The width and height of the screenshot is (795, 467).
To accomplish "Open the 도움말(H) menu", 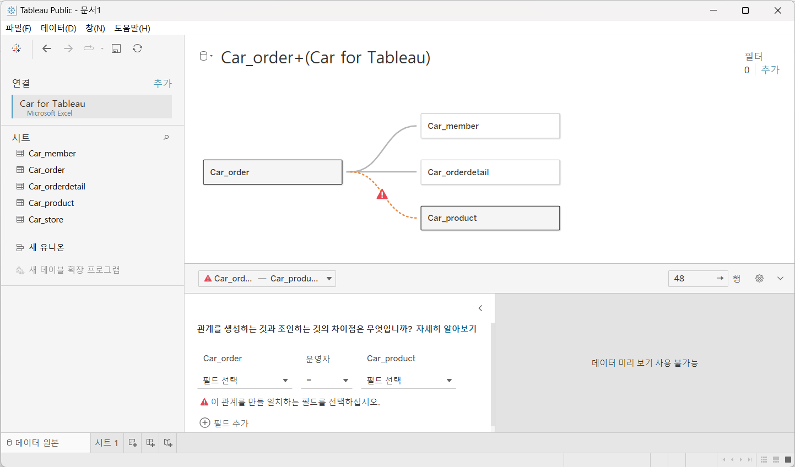I will [x=132, y=28].
